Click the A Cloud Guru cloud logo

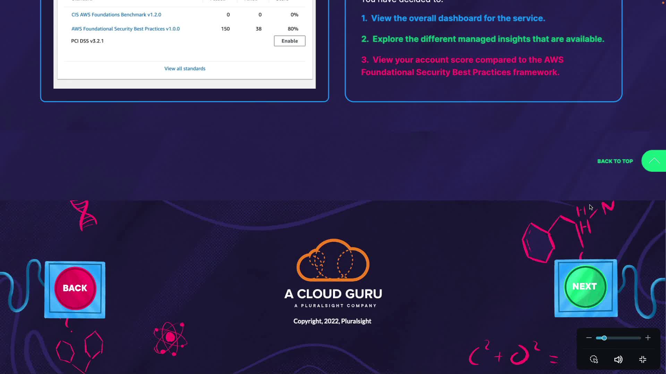[333, 260]
